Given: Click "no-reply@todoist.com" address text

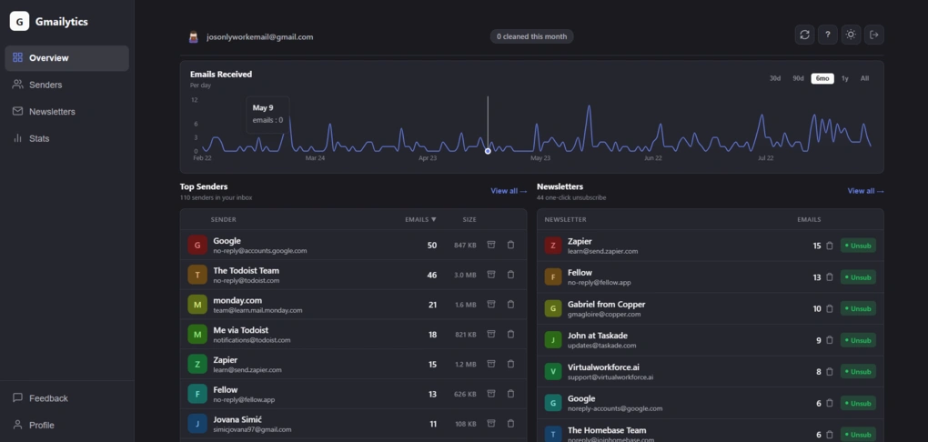Looking at the screenshot, I should tap(247, 280).
